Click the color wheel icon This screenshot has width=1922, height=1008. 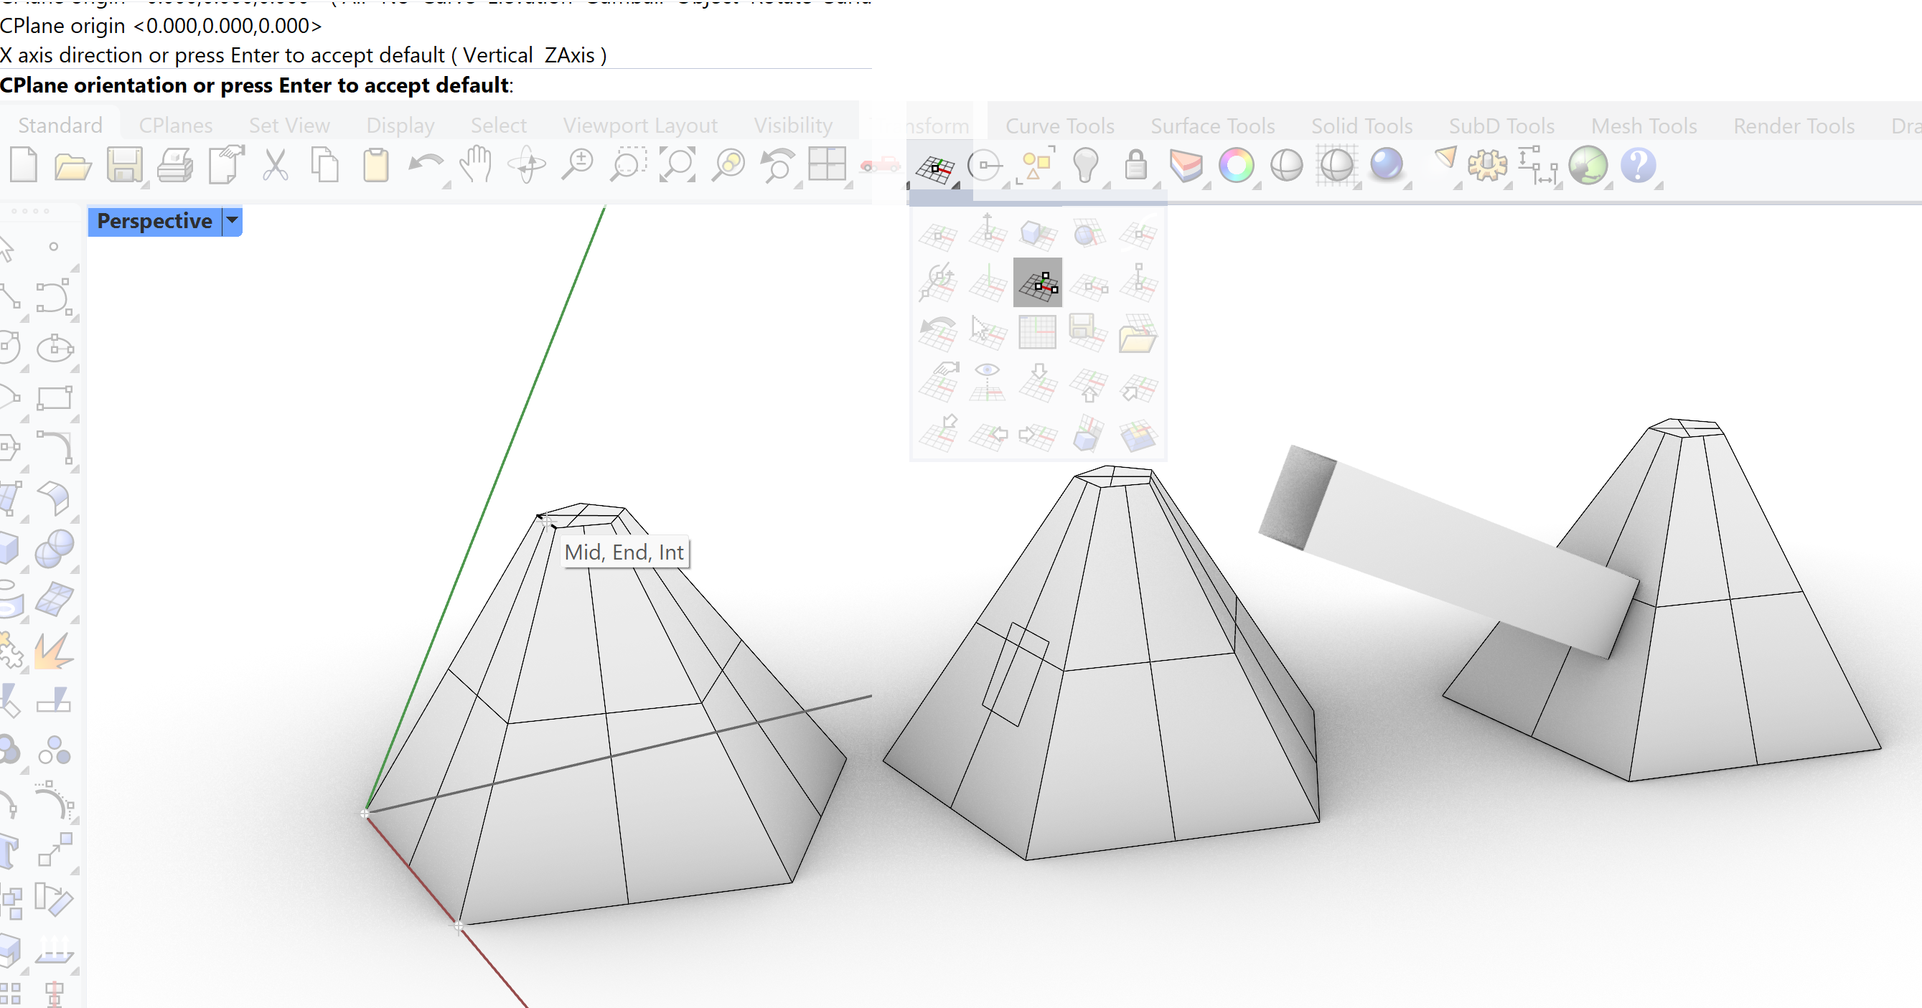1237,166
